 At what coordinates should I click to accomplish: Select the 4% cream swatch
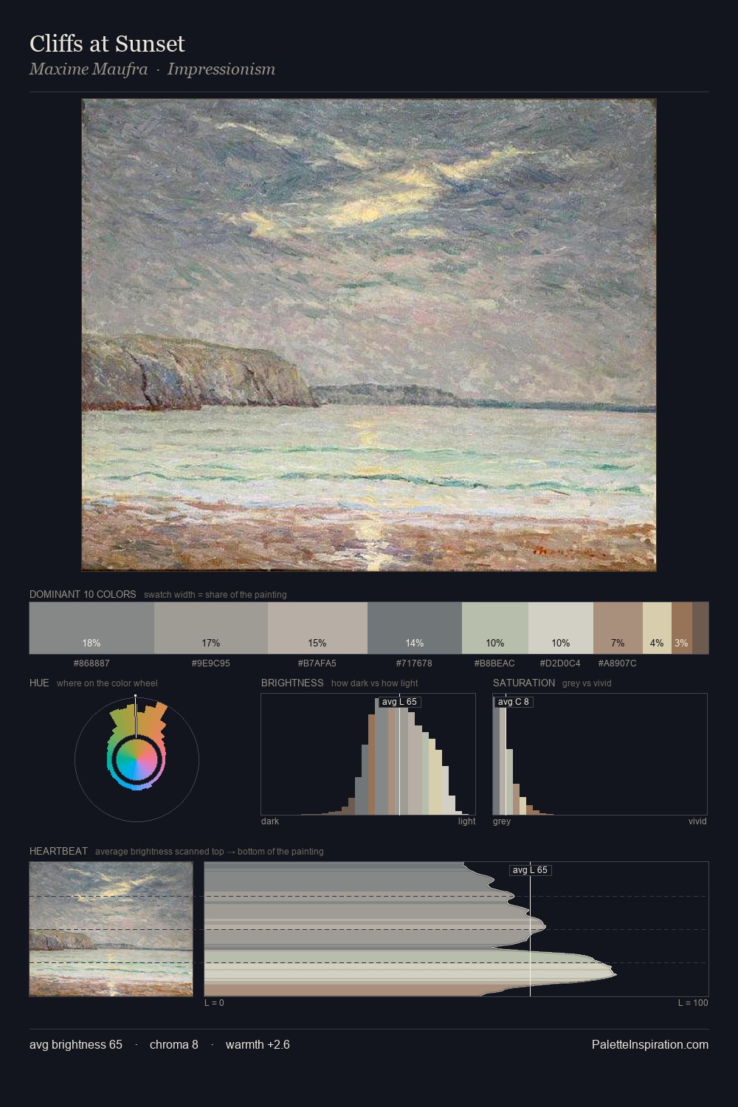[x=657, y=628]
